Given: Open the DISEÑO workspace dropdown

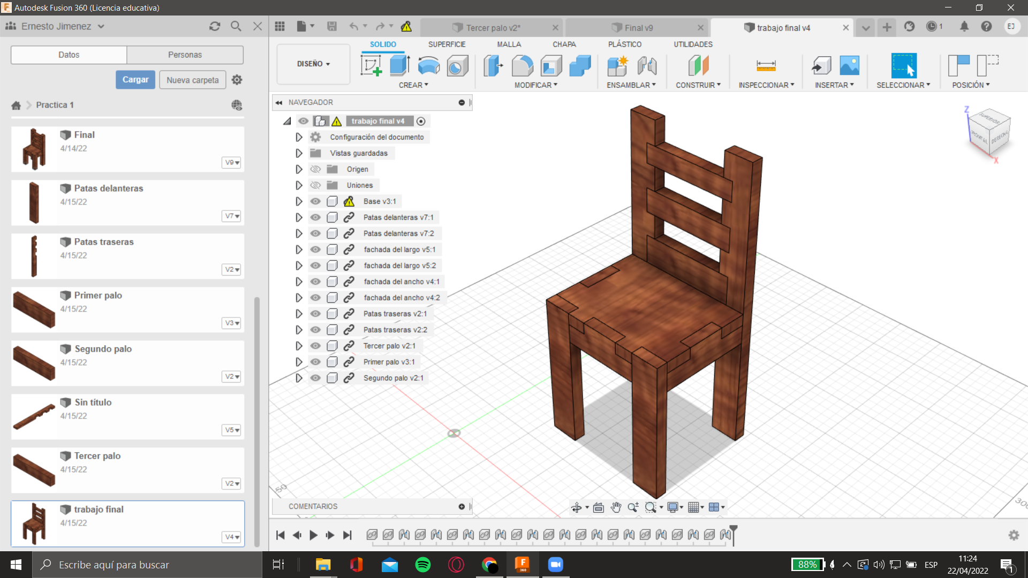Looking at the screenshot, I should 313,64.
